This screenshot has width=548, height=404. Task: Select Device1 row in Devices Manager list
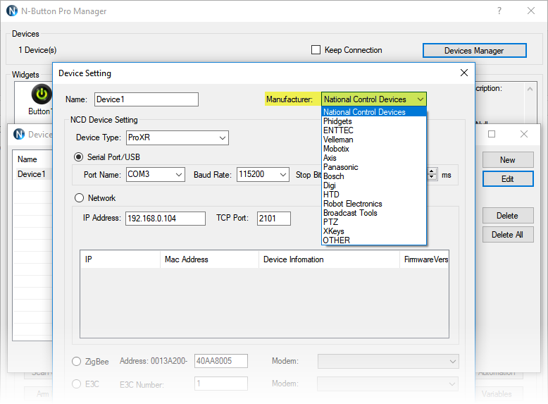click(x=32, y=174)
